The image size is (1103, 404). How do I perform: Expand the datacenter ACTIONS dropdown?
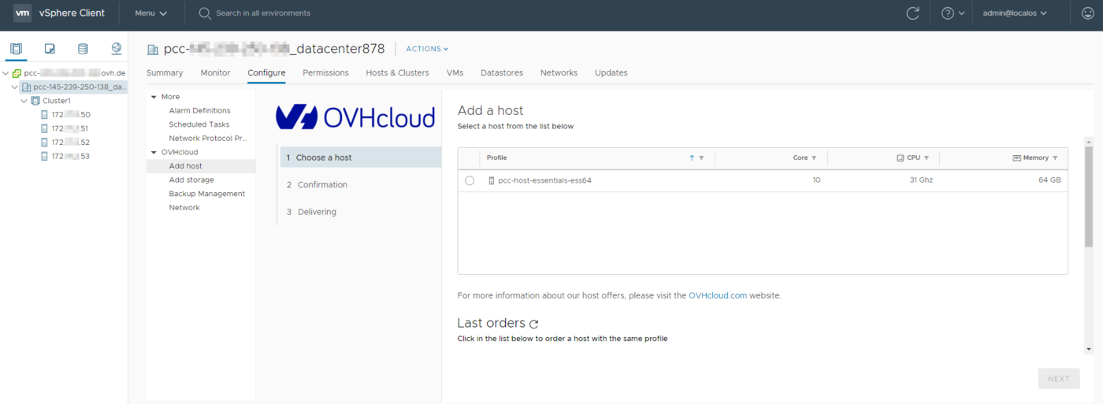point(427,49)
